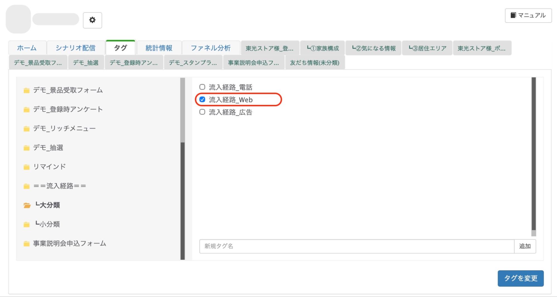557x297 pixels.
Task: Switch to the 統計情報 tab
Action: click(159, 48)
